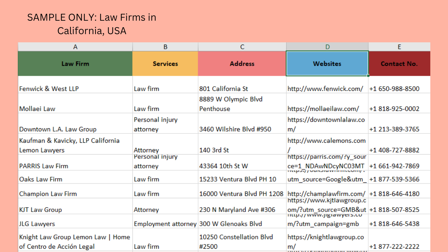
Task: Click phone number +1 408-727-8882
Action: coord(394,150)
